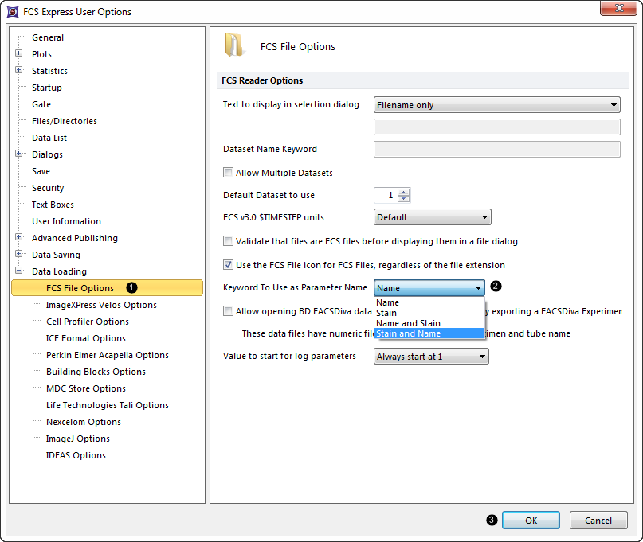Toggle the validate FCS files checkbox
This screenshot has width=643, height=542.
point(229,241)
